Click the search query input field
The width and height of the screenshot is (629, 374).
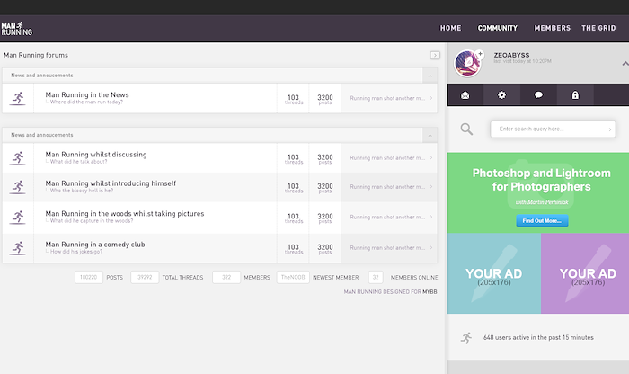[551, 129]
